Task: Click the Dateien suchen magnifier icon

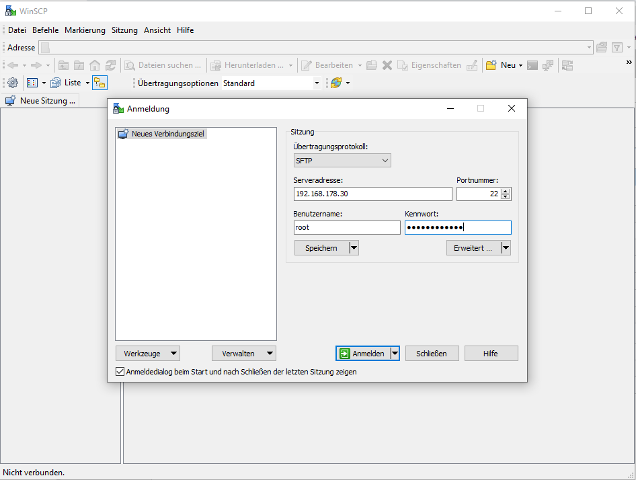Action: coord(130,65)
